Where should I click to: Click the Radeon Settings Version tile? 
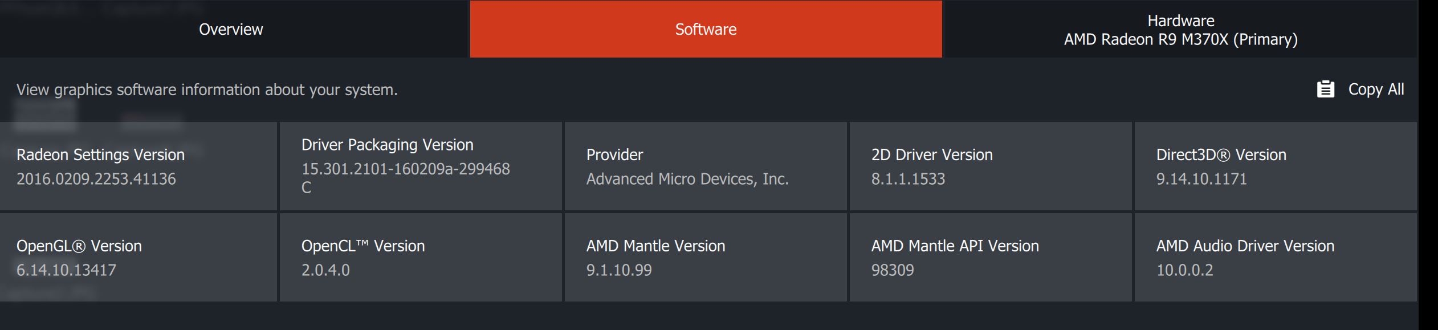138,166
